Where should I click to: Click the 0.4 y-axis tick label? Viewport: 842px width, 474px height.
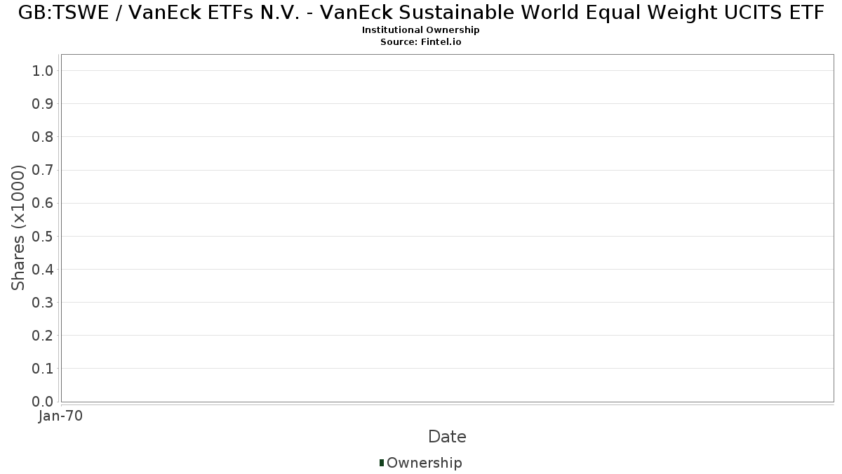43,269
